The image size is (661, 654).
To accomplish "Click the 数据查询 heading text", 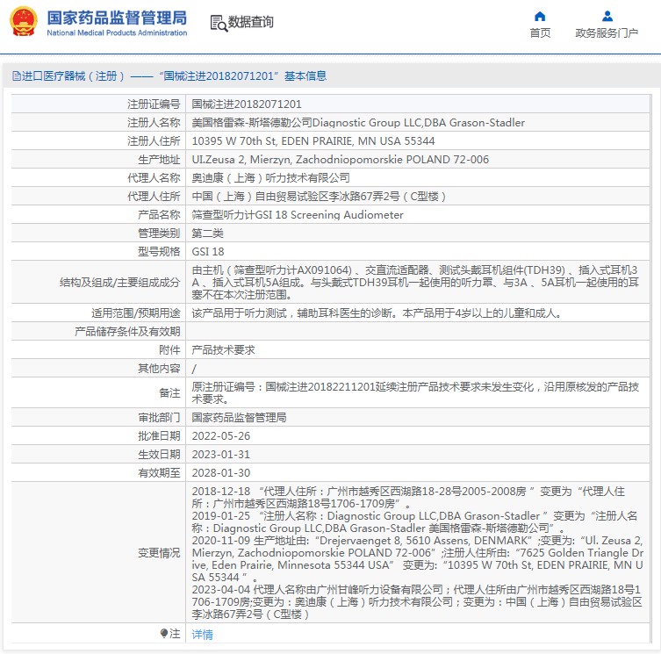I will (x=251, y=23).
